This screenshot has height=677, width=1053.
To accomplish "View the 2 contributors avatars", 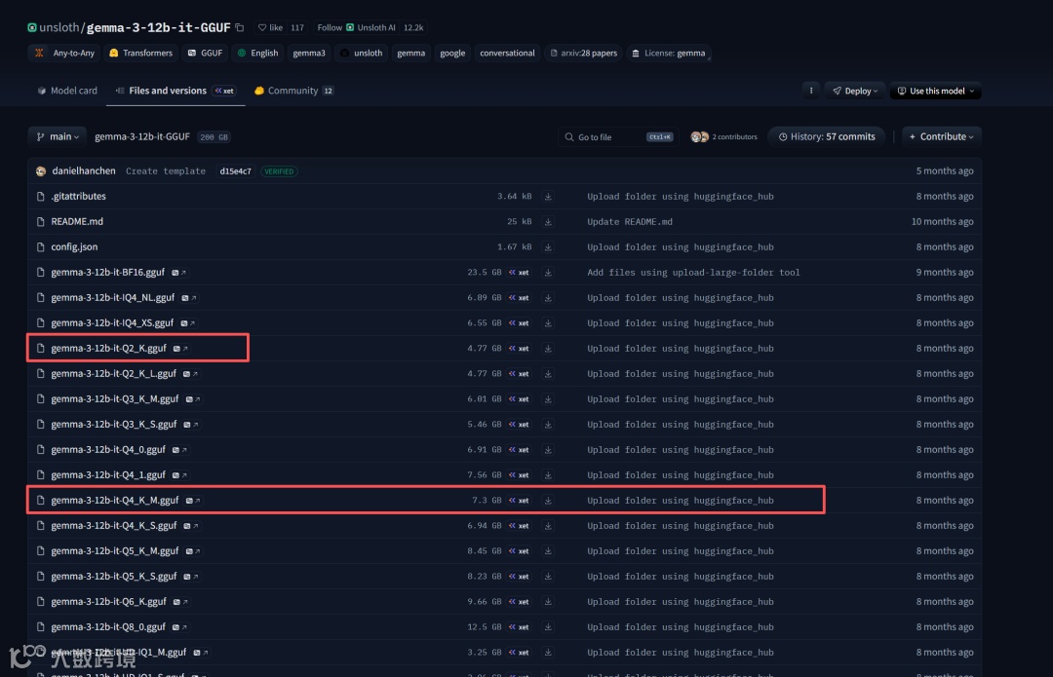I will (700, 137).
